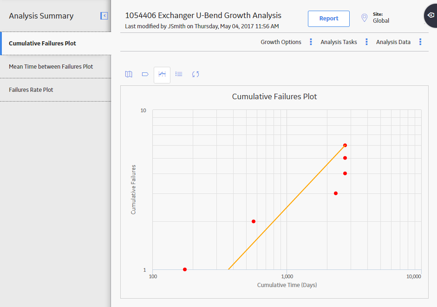Click the 10,000 x-axis tick label
This screenshot has height=307, width=437.
(414, 276)
